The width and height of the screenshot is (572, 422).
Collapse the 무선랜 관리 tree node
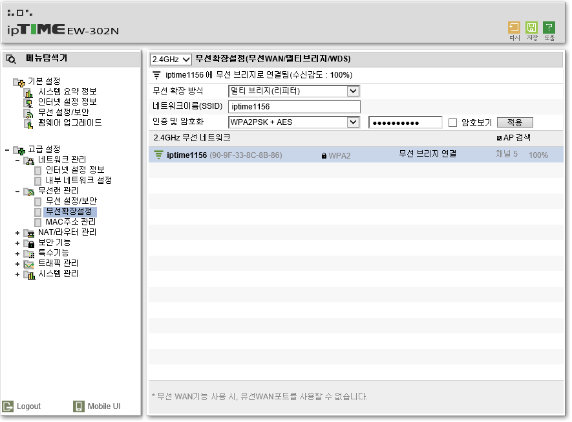pyautogui.click(x=17, y=192)
